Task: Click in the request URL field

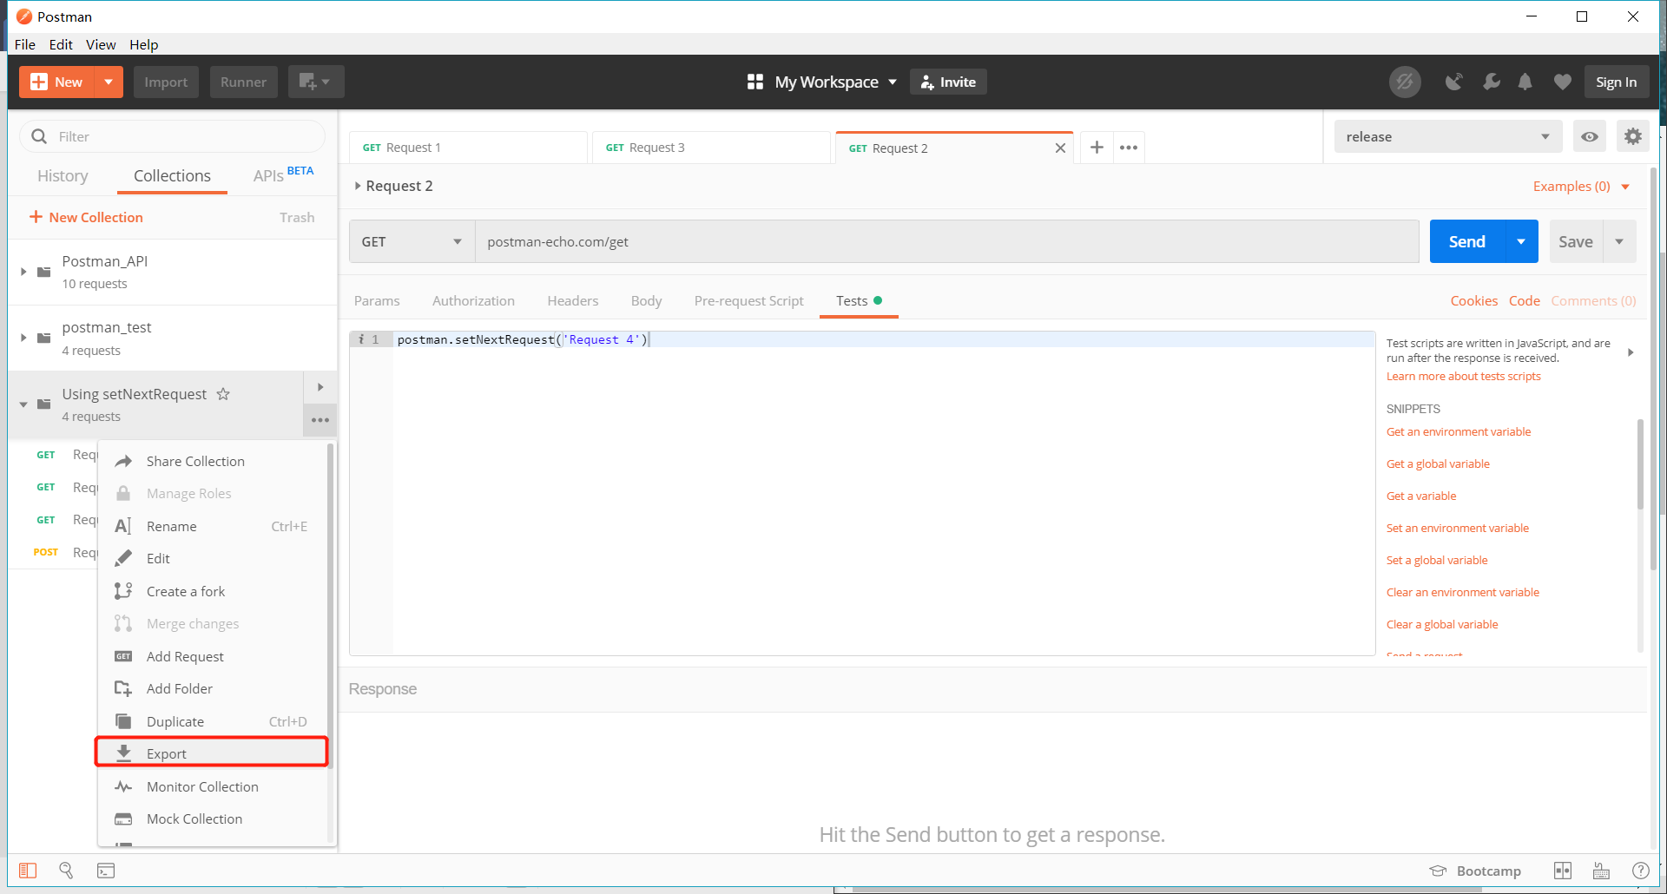Action: pos(946,241)
